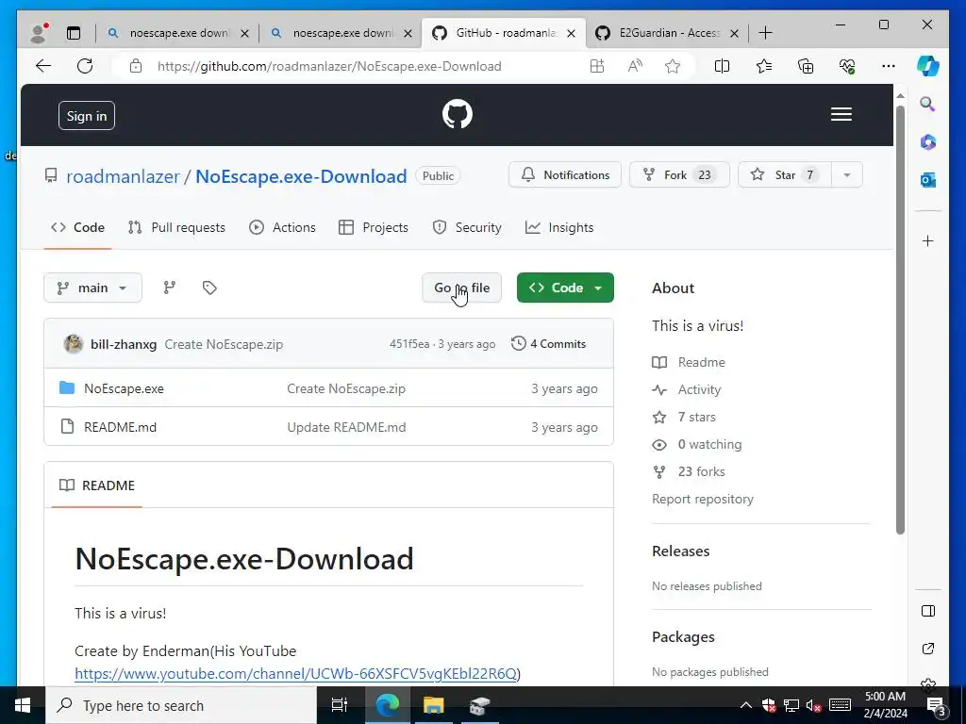
Task: Open notification center in the taskbar
Action: [x=936, y=705]
